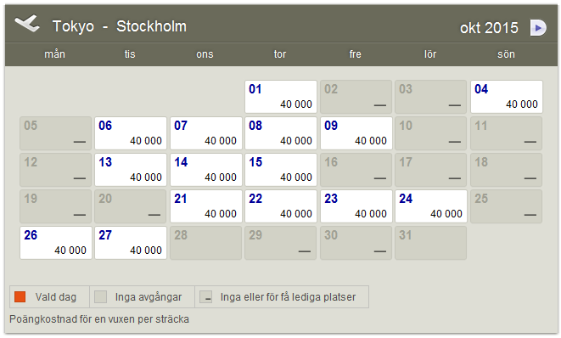This screenshot has height=338, width=561.
Task: Choose the 27 October date cell
Action: click(x=131, y=243)
